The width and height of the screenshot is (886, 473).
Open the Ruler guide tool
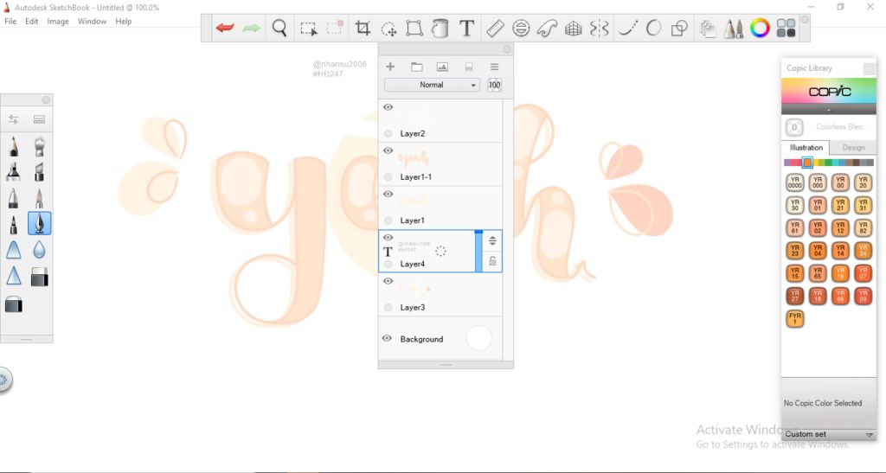pos(495,28)
